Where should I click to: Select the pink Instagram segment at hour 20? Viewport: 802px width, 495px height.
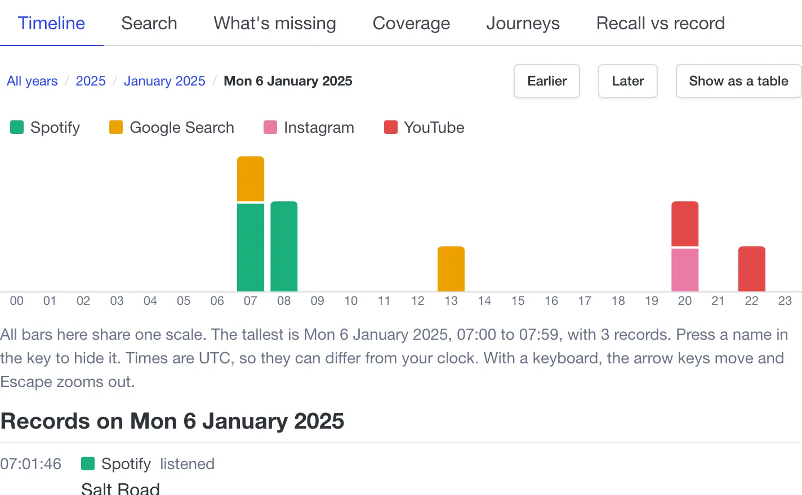[685, 270]
